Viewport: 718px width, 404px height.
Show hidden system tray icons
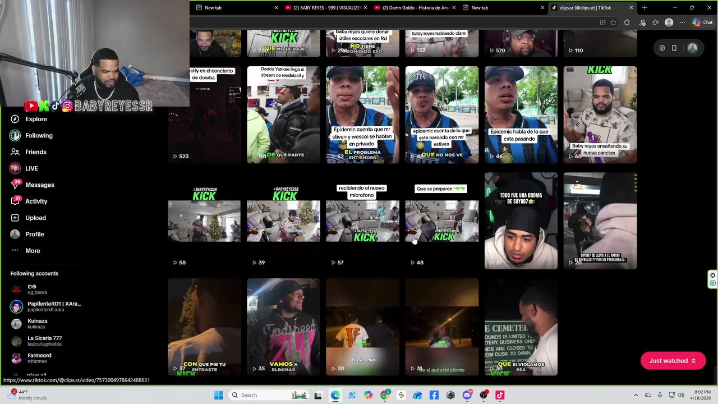(636, 395)
